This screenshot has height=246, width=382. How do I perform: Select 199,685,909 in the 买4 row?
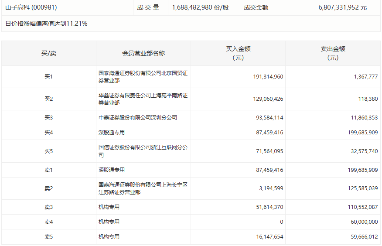(363, 133)
